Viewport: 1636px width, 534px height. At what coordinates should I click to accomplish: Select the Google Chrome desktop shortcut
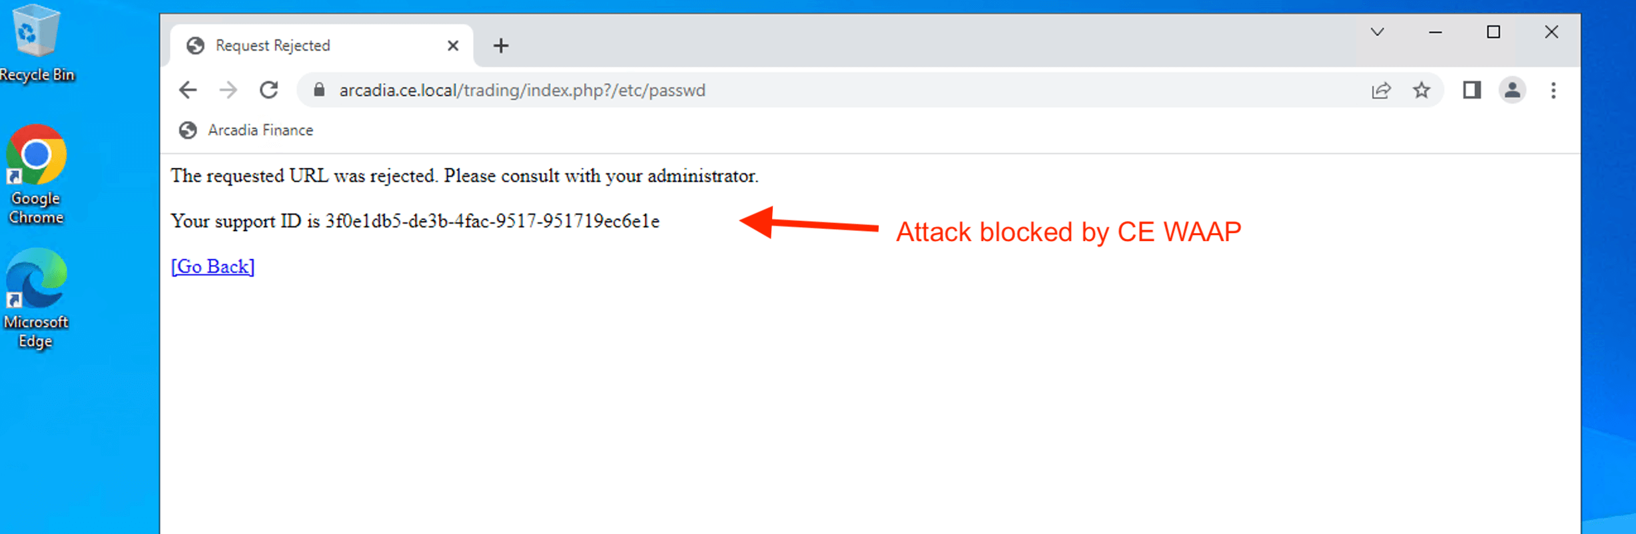point(36,173)
